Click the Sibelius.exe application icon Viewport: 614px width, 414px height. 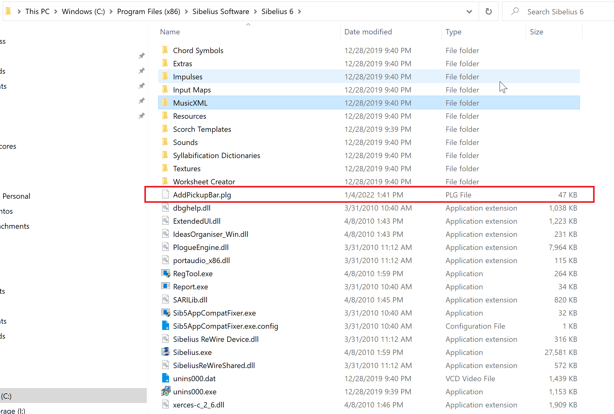click(x=166, y=352)
